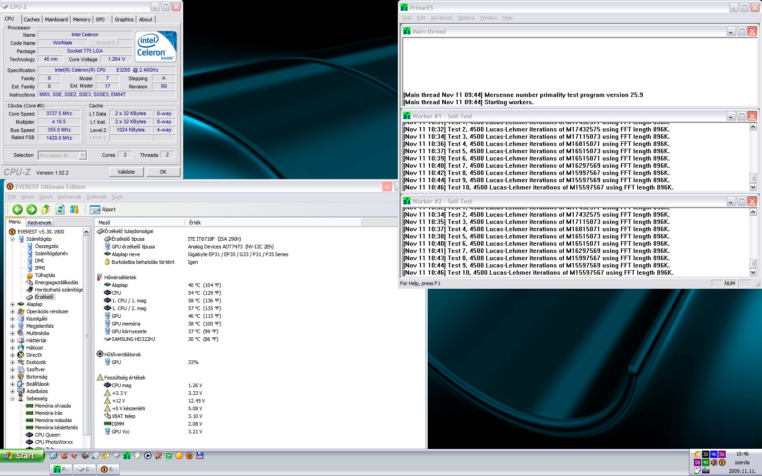The image size is (762, 476).
Task: Select Túlhajtás in EVEREST tree
Action: [45, 275]
